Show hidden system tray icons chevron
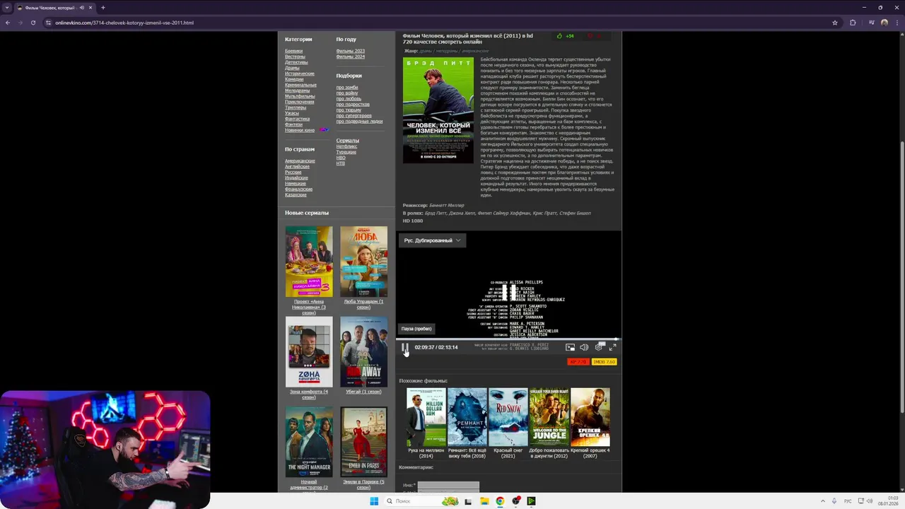The image size is (905, 509). coord(822,501)
